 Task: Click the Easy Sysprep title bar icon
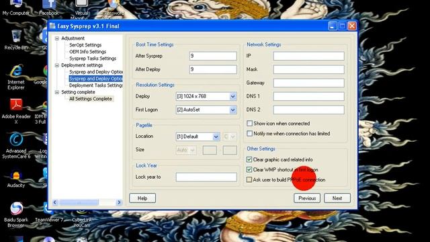[52, 26]
